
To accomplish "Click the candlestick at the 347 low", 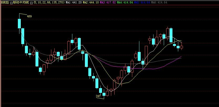I will (x=104, y=94).
